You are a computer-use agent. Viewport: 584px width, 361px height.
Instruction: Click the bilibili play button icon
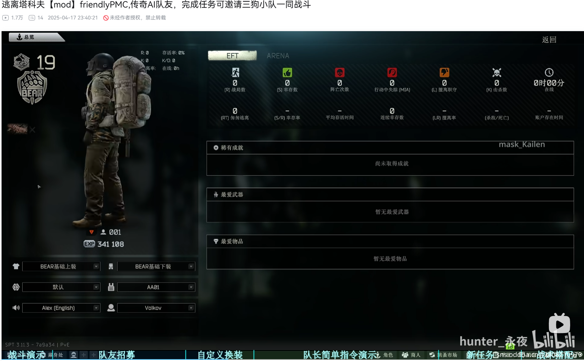pyautogui.click(x=559, y=324)
